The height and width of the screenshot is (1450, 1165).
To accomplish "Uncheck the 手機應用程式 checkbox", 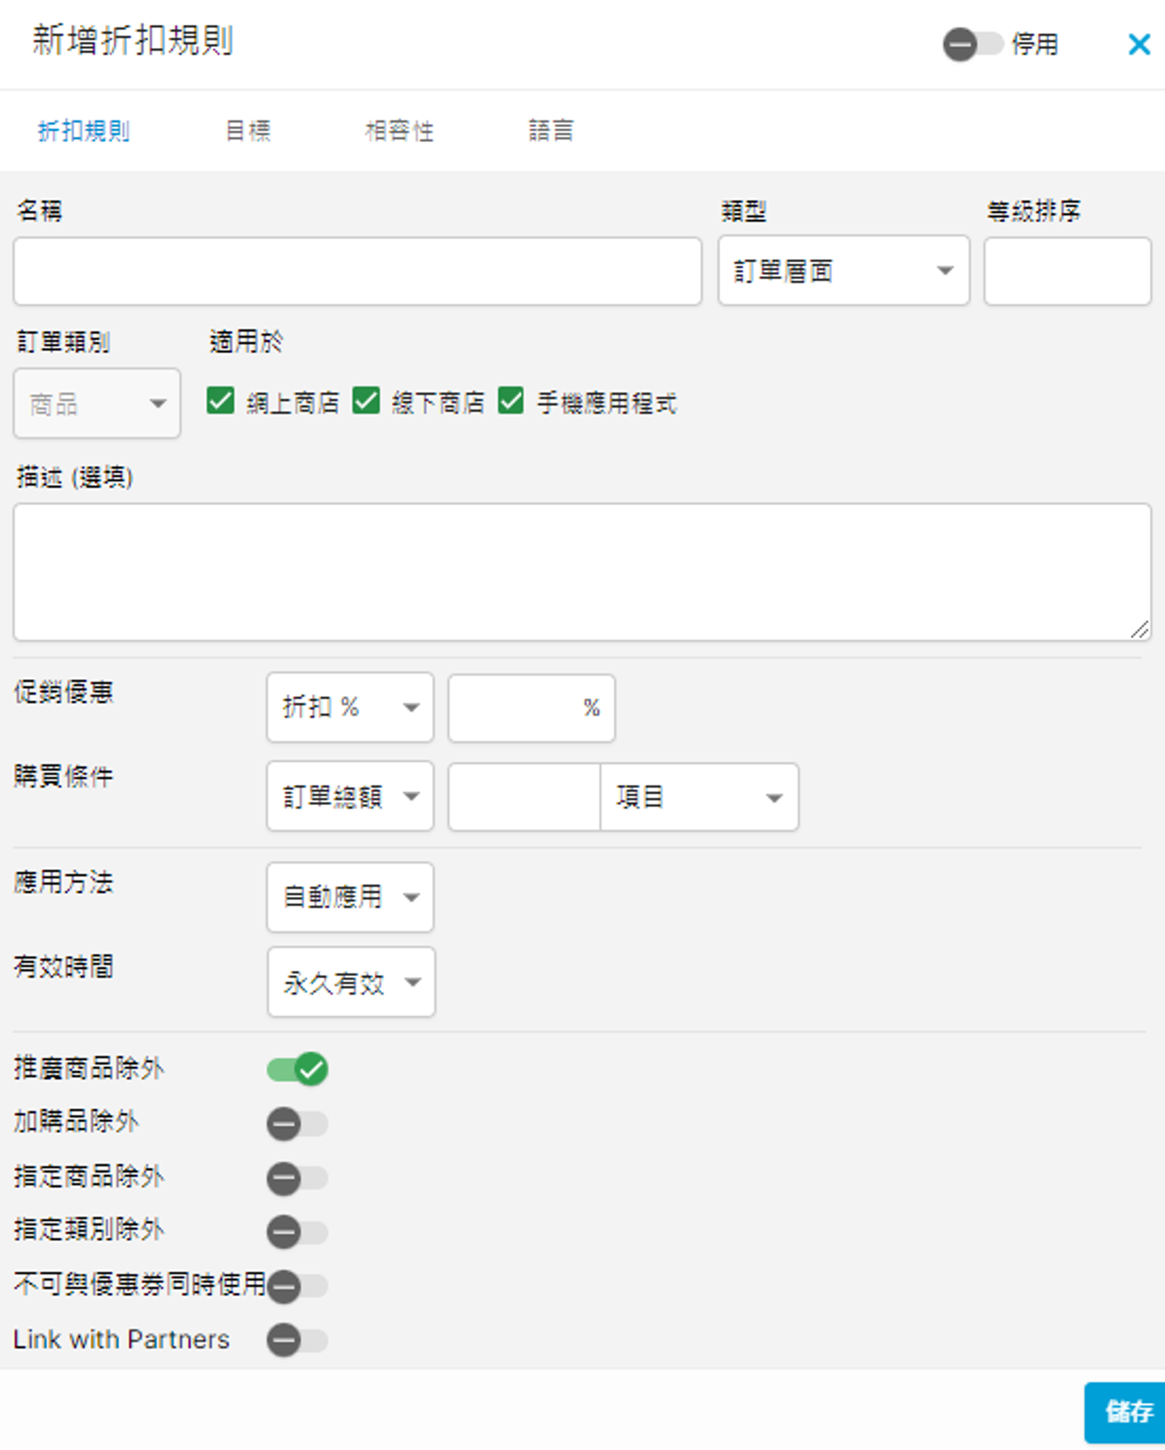I will tap(510, 401).
